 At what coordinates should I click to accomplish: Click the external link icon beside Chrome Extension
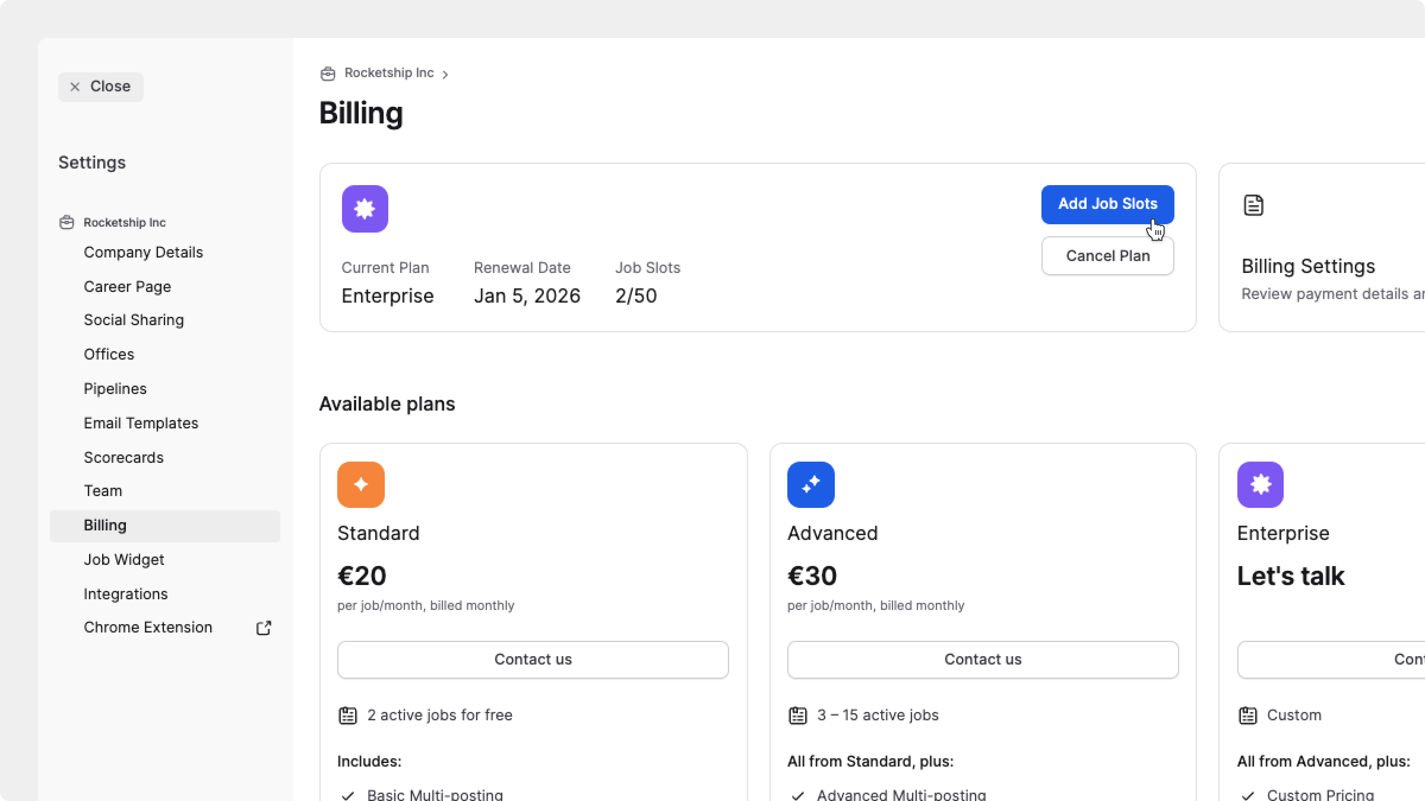point(263,628)
